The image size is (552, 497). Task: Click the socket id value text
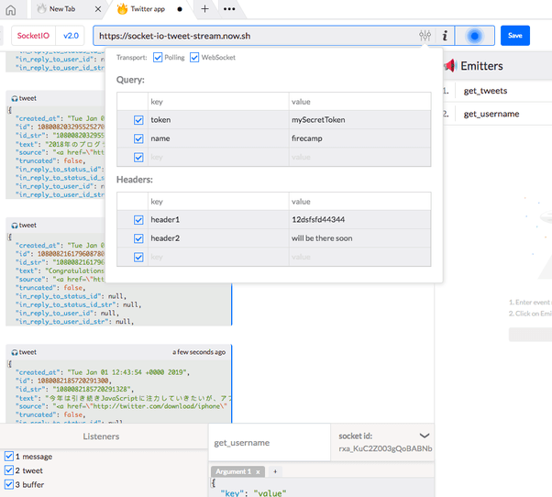coord(385,448)
